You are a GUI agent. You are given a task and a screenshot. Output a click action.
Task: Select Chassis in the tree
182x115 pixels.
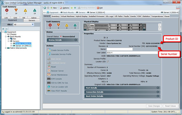pyautogui.click(x=13, y=34)
